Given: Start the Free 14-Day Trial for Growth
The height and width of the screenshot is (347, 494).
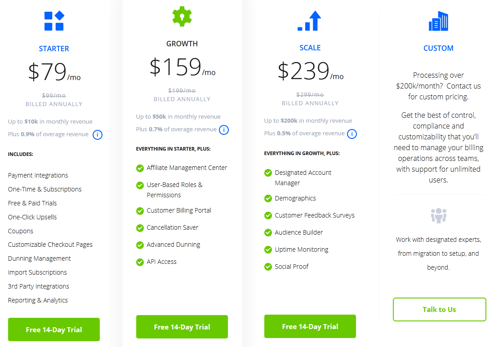Looking at the screenshot, I should coord(182,327).
